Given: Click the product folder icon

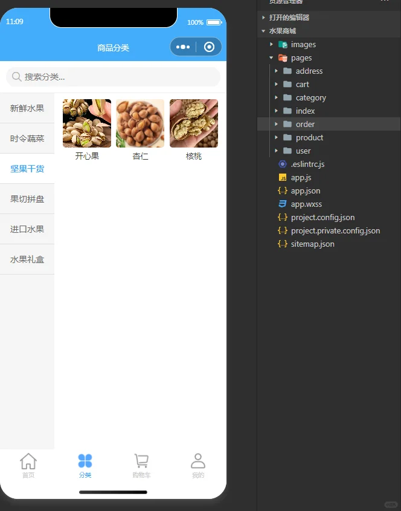Looking at the screenshot, I should (x=287, y=137).
